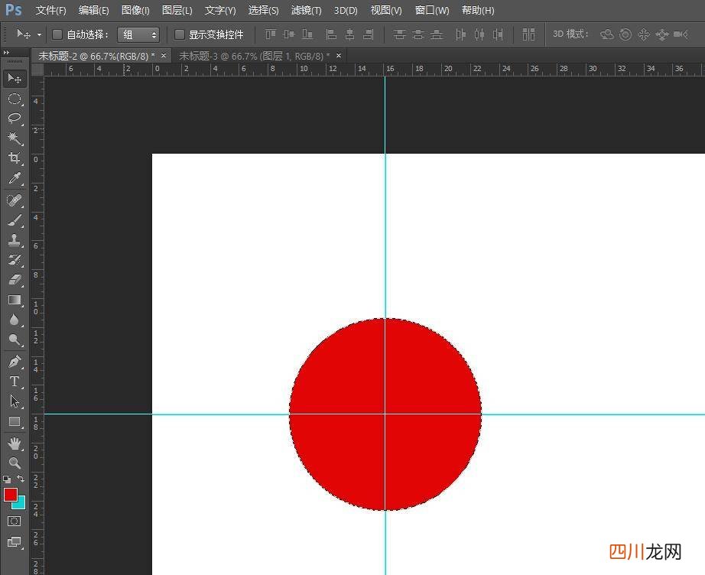The width and height of the screenshot is (705, 575).
Task: Open the Move tool preset picker arrow
Action: pyautogui.click(x=40, y=34)
